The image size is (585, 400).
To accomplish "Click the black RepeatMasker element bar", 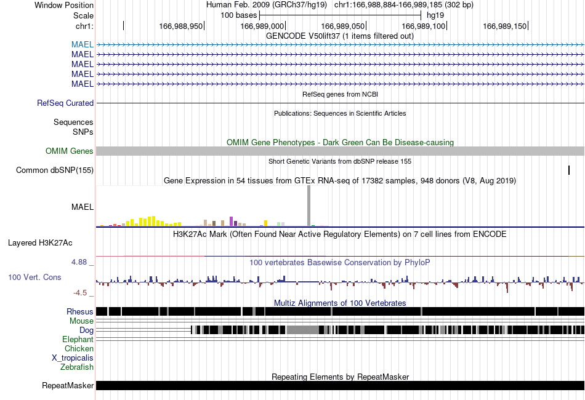I will tap(340, 385).
